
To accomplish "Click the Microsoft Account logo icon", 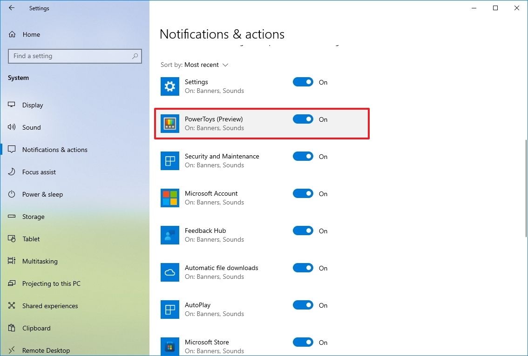I will pyautogui.click(x=169, y=198).
